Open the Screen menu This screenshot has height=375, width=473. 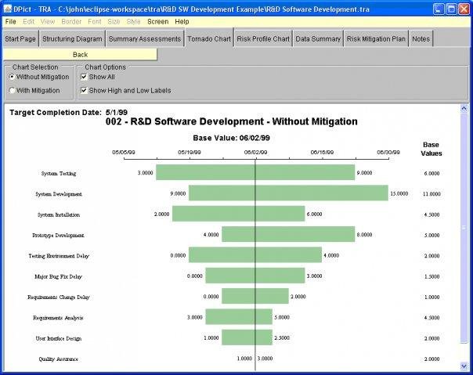pyautogui.click(x=157, y=22)
